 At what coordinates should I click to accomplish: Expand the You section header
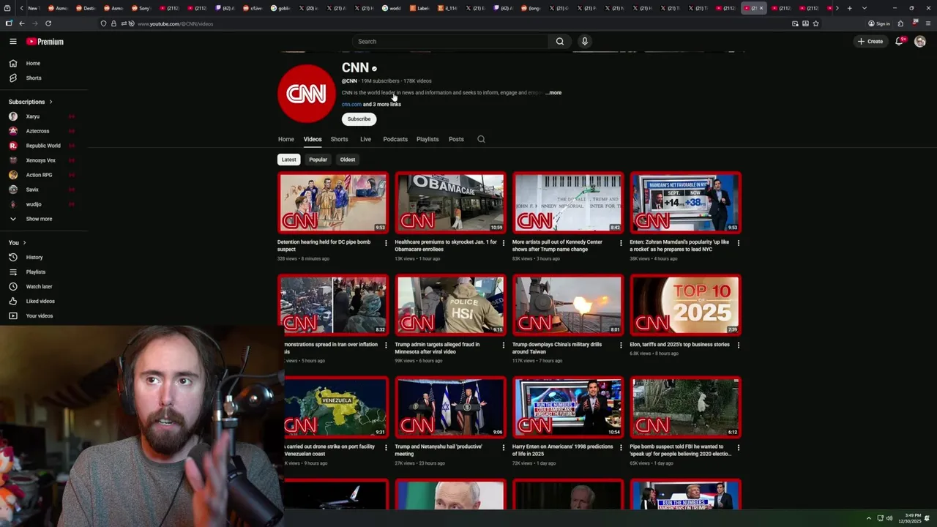coord(18,243)
